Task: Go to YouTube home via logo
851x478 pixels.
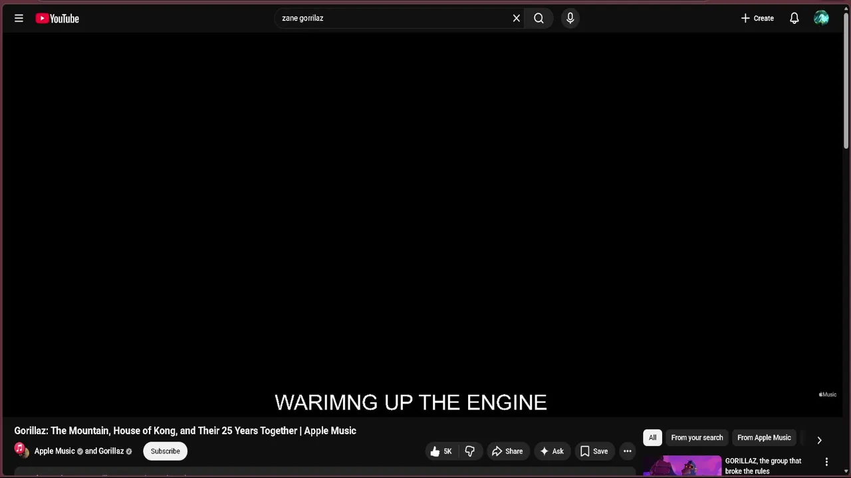Action: click(57, 19)
